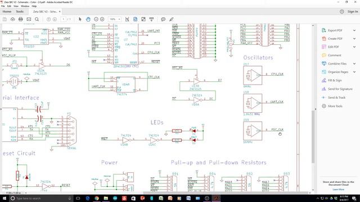The width and height of the screenshot is (360, 202).
Task: Open the Edit menu
Action: coord(9,6)
